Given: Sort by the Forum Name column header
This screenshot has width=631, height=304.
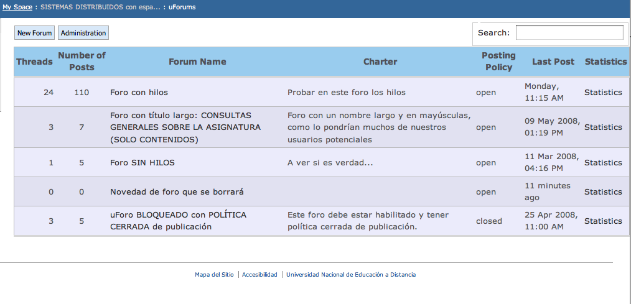Looking at the screenshot, I should (x=197, y=62).
